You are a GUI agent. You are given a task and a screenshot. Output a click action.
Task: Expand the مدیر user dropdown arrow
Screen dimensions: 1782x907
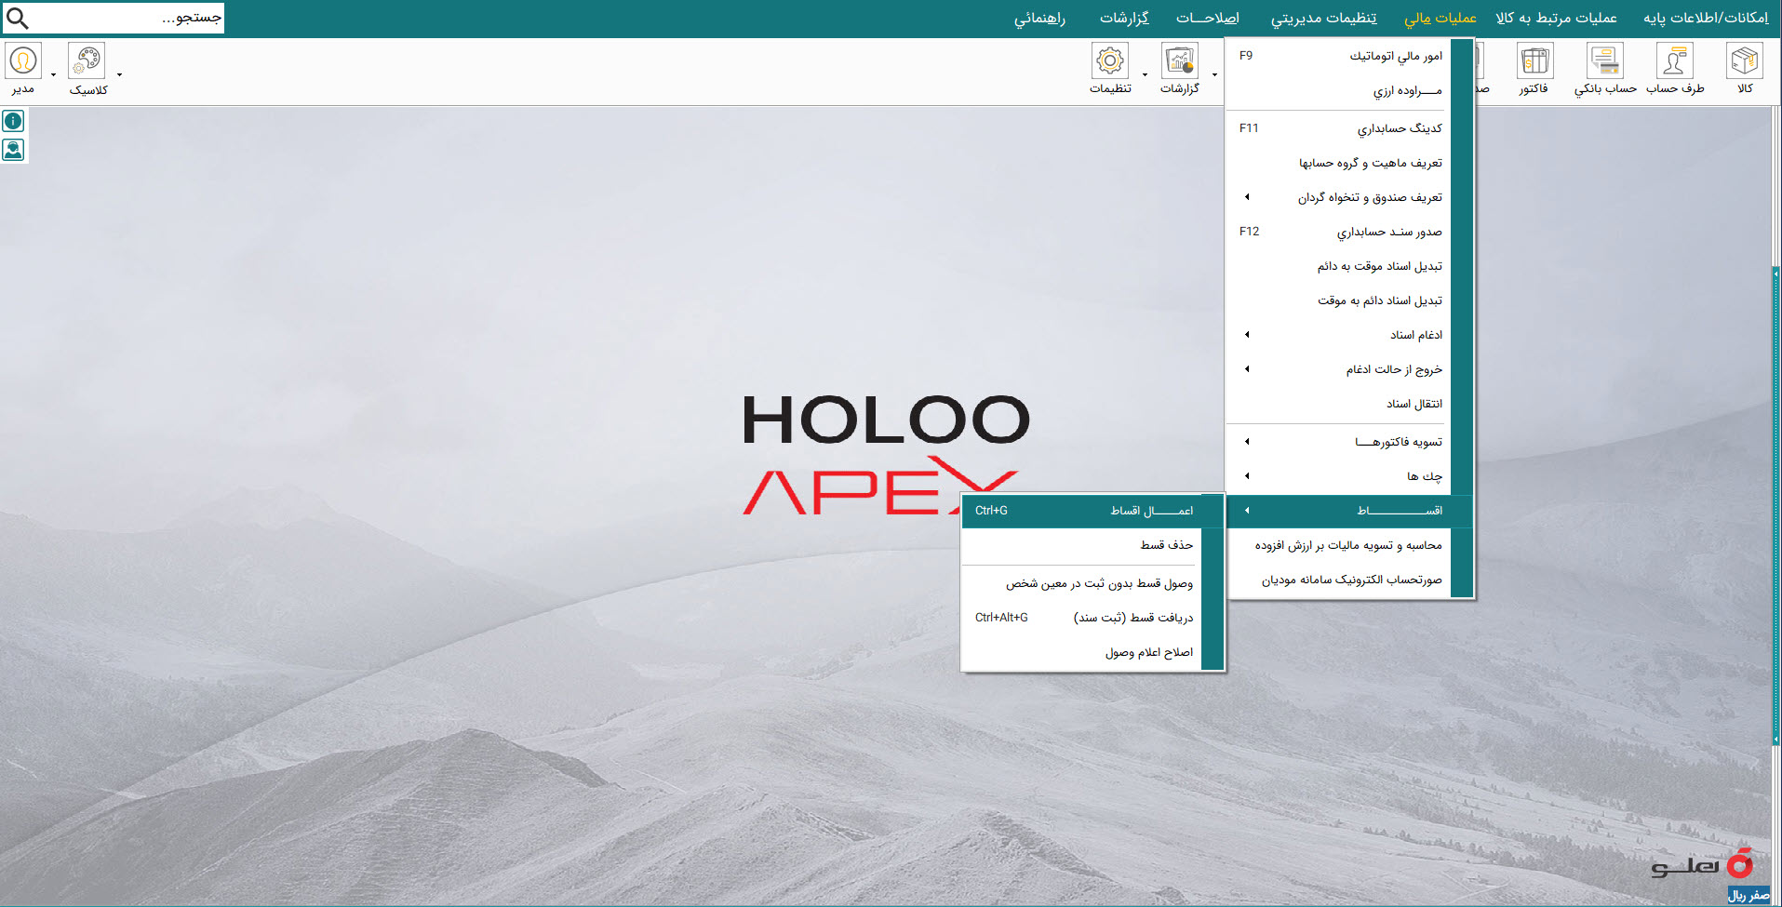pos(53,74)
